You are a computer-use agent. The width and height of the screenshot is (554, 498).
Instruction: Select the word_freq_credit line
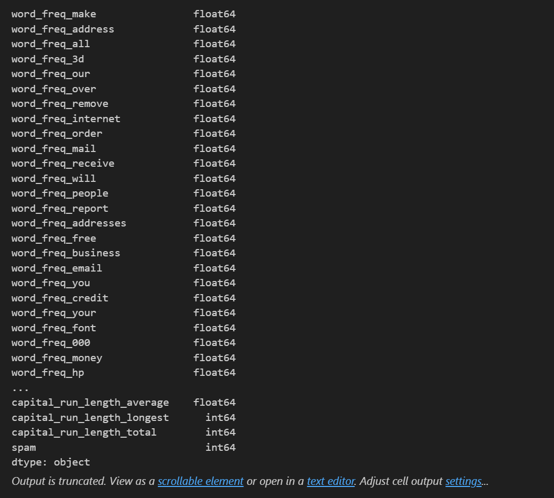tap(123, 298)
